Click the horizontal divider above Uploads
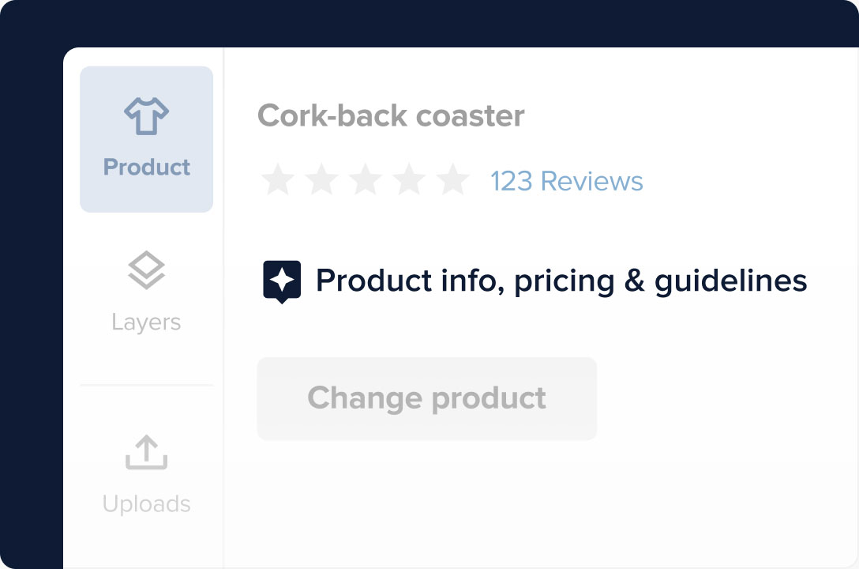Image resolution: width=859 pixels, height=569 pixels. pyautogui.click(x=147, y=386)
